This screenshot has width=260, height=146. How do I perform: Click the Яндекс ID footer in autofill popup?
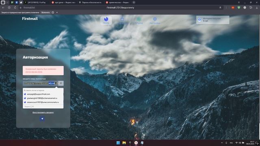(43, 106)
